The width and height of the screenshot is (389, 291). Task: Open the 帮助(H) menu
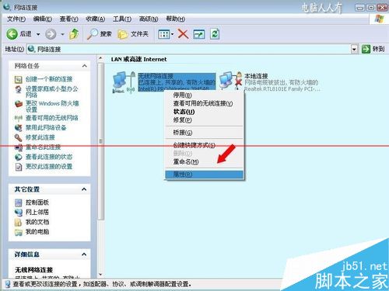175,19
